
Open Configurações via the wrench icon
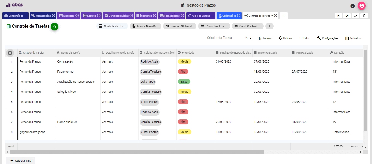(319, 38)
